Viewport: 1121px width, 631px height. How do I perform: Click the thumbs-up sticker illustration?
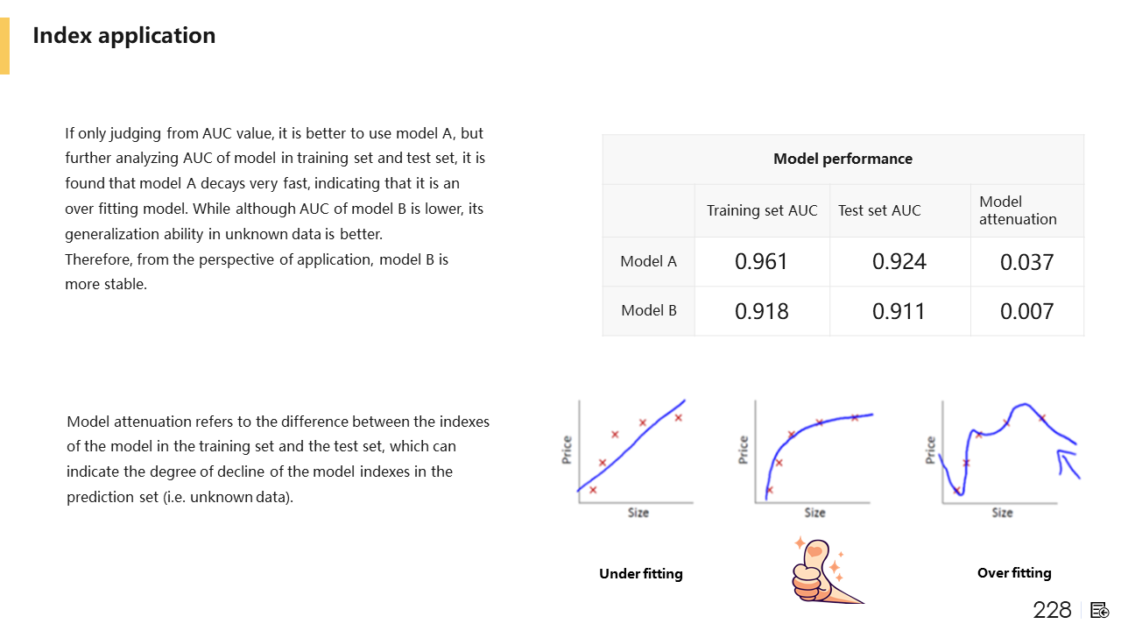(821, 571)
